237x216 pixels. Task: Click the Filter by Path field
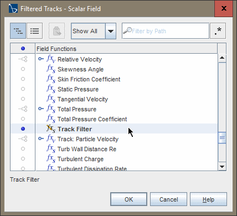(x=166, y=31)
